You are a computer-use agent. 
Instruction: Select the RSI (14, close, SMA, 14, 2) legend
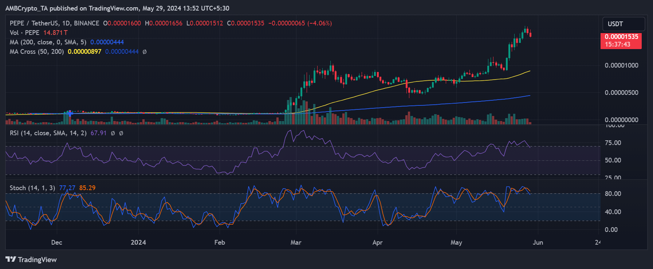point(48,133)
